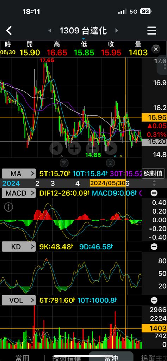This screenshot has width=167, height=361.
Task: Move chart cursor left with the arrow button
Action: point(56,148)
